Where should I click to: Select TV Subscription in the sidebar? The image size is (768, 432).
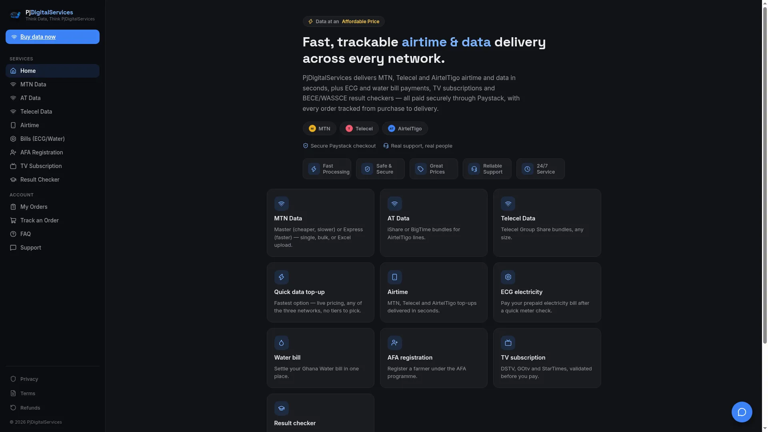click(52, 166)
